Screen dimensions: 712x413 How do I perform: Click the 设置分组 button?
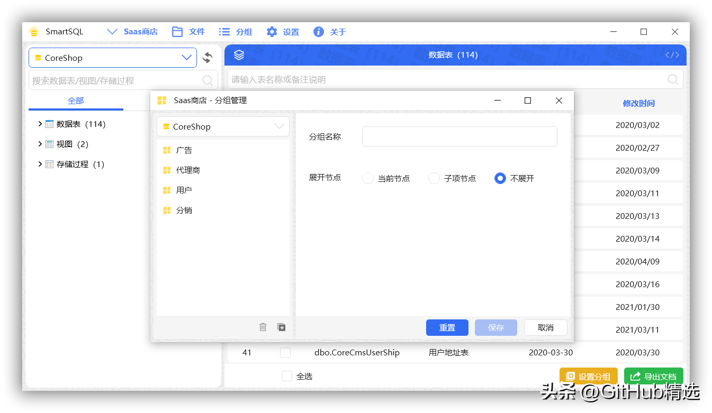click(x=589, y=377)
